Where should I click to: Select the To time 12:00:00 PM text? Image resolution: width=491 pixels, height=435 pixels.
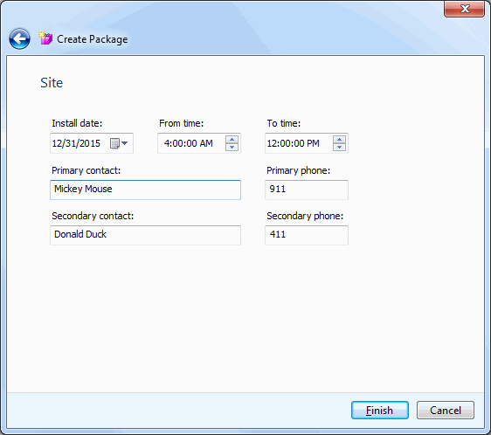point(293,143)
